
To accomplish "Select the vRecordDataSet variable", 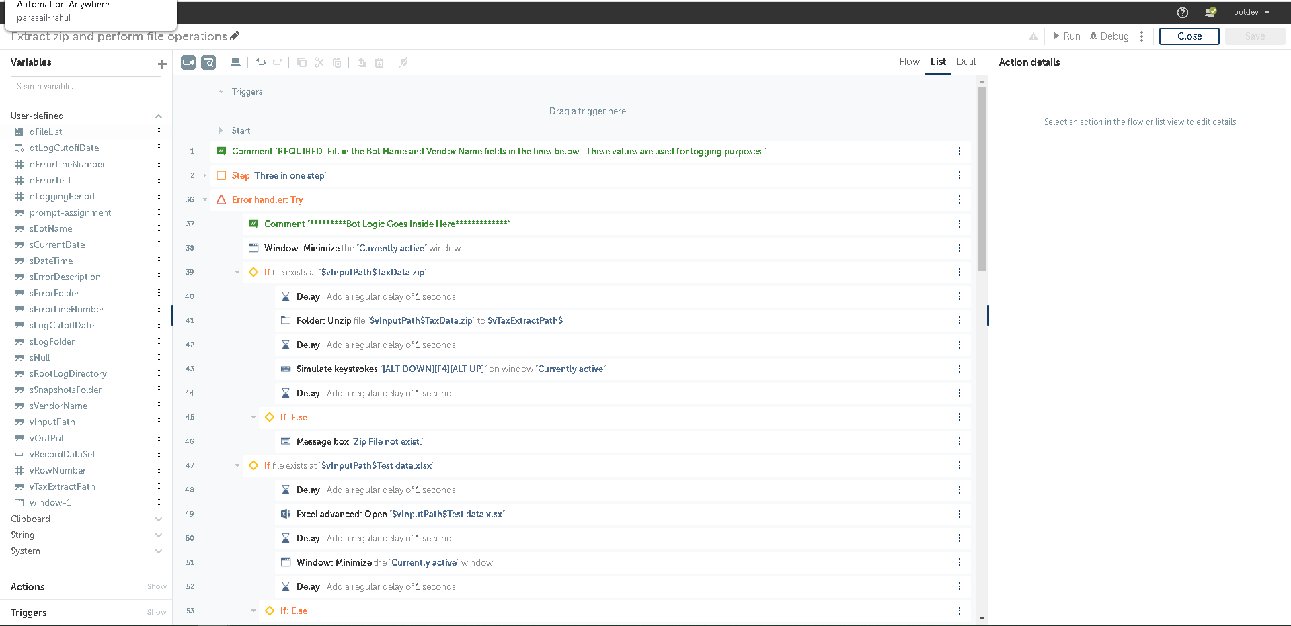I will (62, 454).
